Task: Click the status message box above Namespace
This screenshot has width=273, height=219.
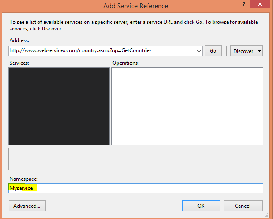Action: point(135,159)
